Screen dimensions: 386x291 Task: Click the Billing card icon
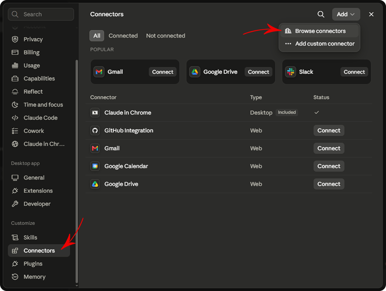(x=15, y=52)
